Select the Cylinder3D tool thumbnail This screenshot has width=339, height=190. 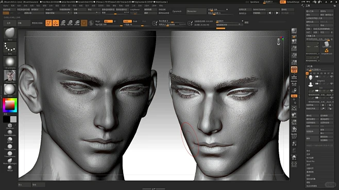(327, 44)
